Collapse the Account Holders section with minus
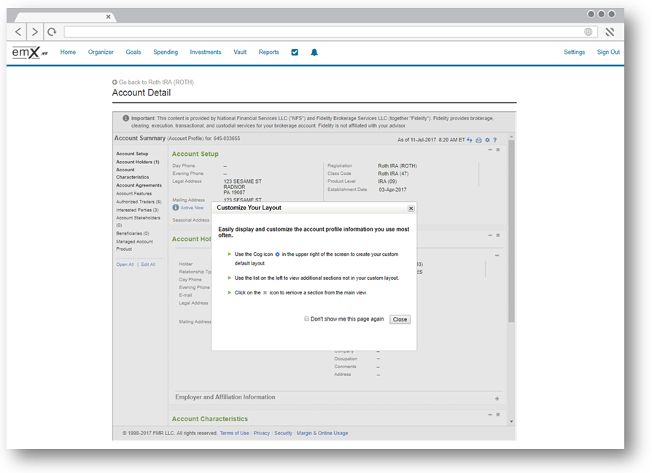This screenshot has width=652, height=473. [x=490, y=235]
